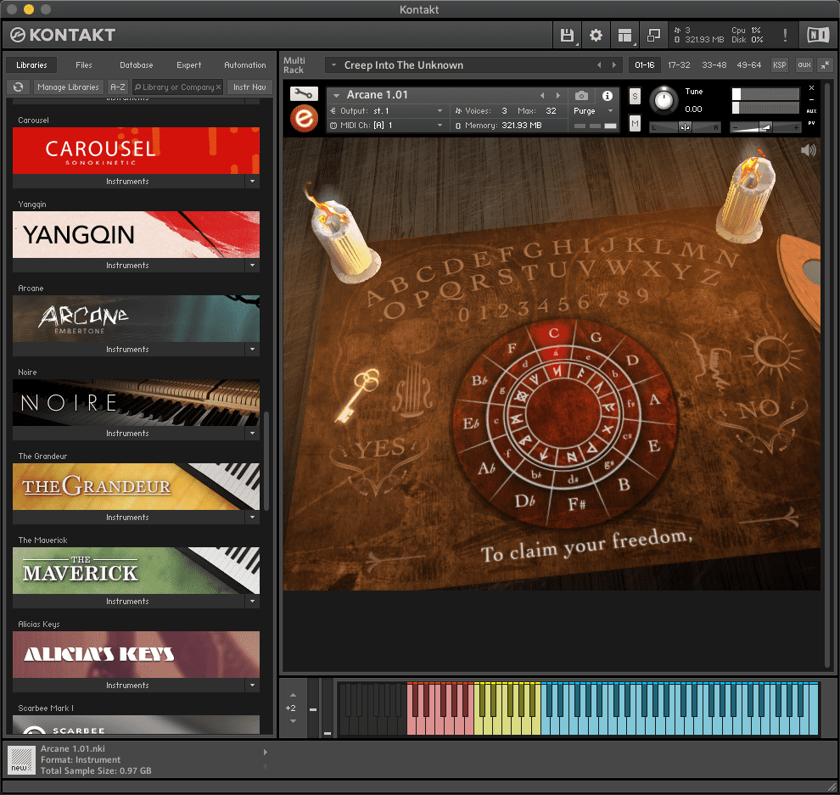
Task: Select G key on circle of fifths
Action: tap(596, 338)
